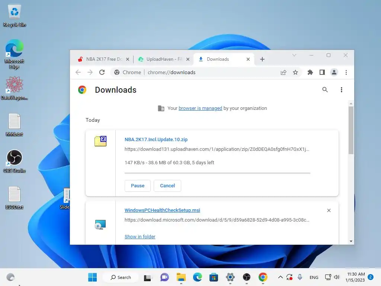
Task: Select the OBS Studio desktop shortcut
Action: click(15, 161)
